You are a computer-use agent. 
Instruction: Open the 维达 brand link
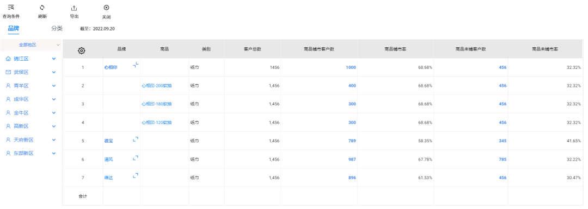(x=108, y=178)
